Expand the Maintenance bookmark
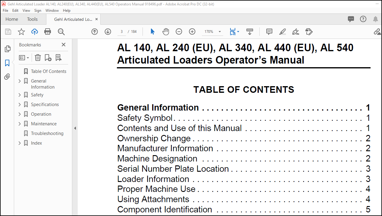 pyautogui.click(x=20, y=124)
